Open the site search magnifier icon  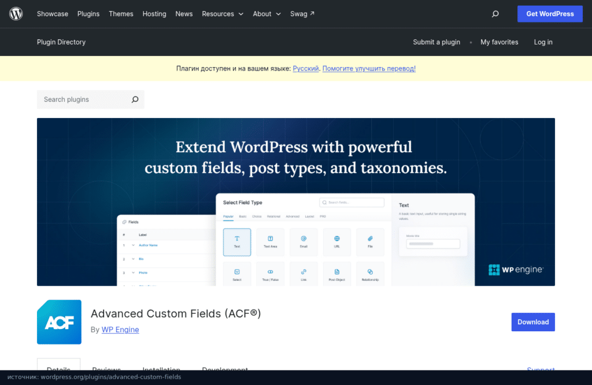tap(495, 14)
